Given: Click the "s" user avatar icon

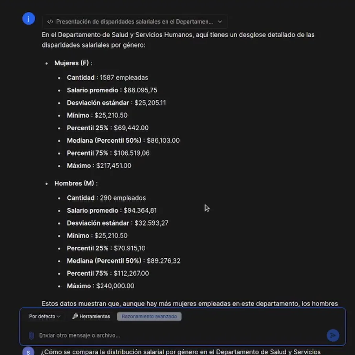Looking at the screenshot, I should point(28,351).
